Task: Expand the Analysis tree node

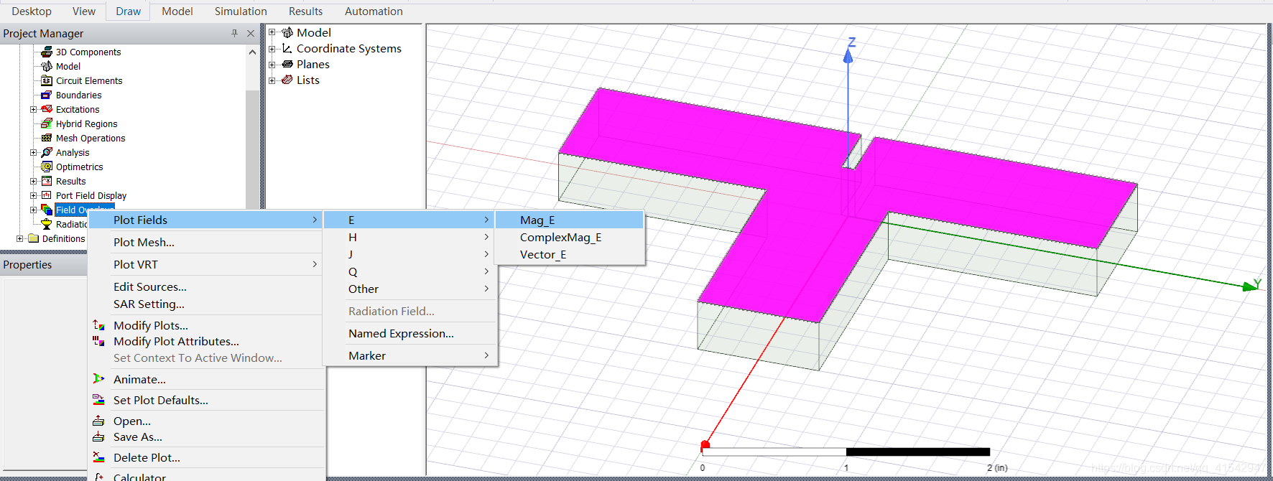Action: (33, 152)
